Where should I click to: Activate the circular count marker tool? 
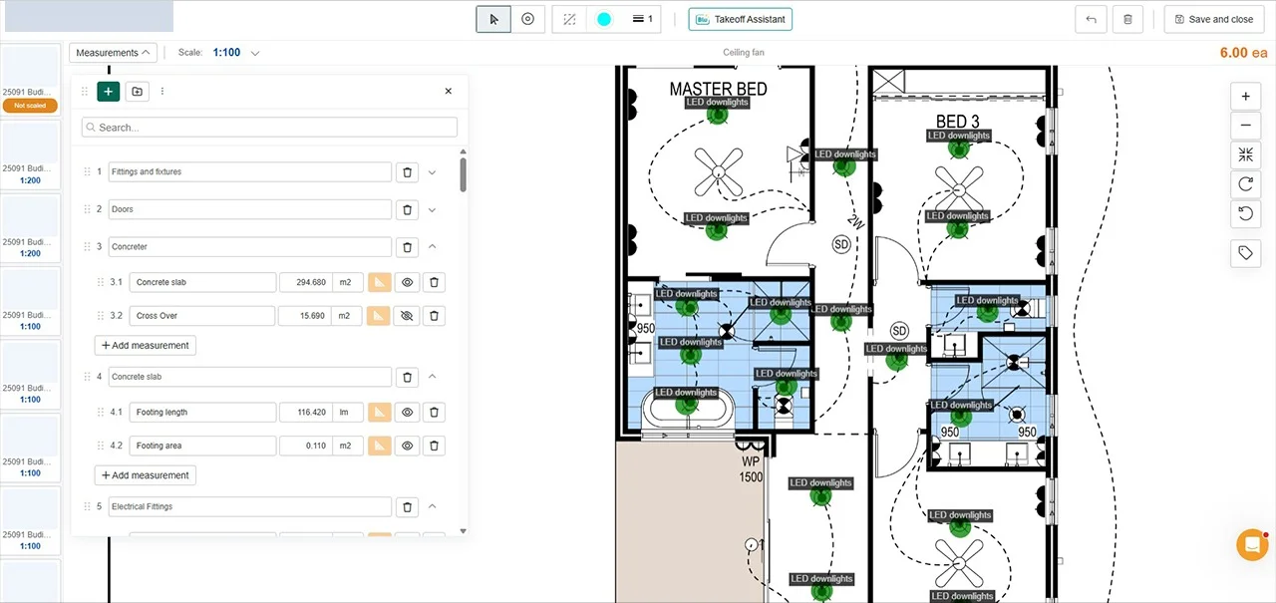[x=527, y=19]
